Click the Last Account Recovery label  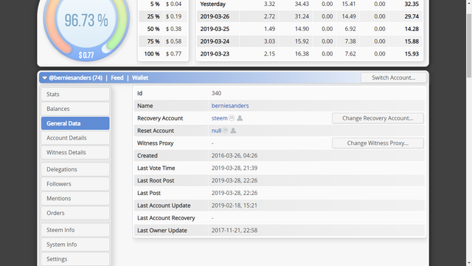pos(166,218)
